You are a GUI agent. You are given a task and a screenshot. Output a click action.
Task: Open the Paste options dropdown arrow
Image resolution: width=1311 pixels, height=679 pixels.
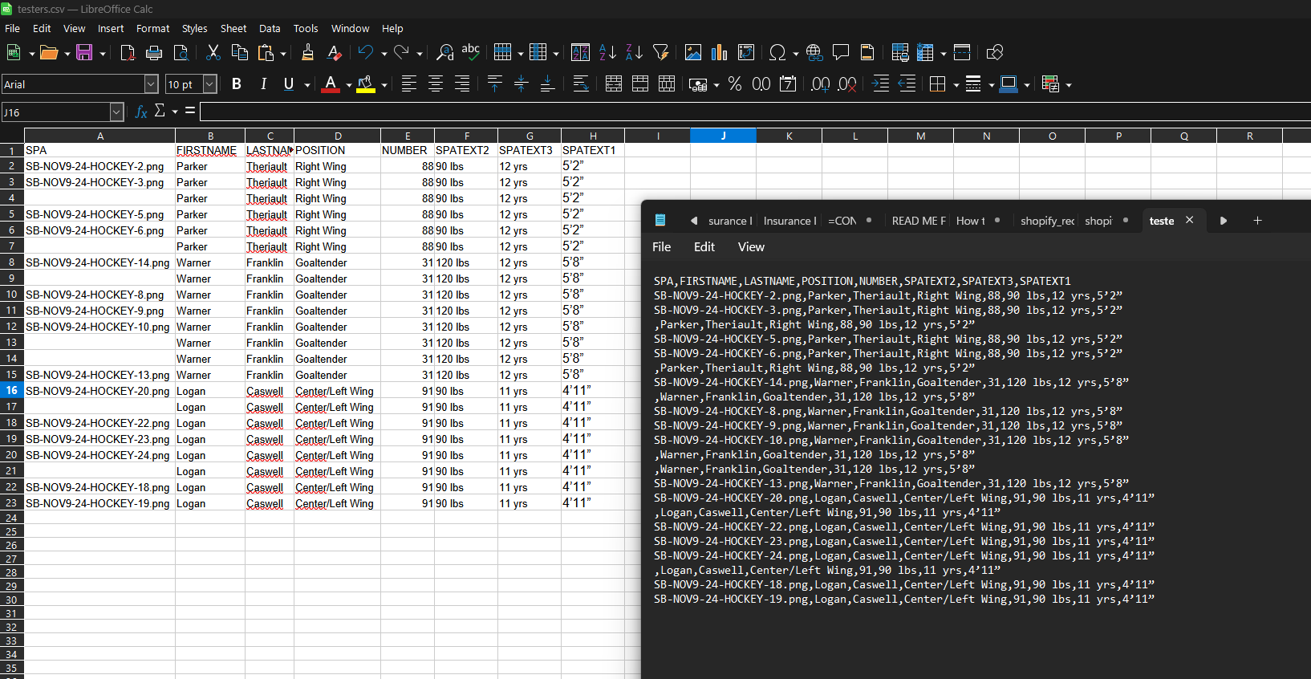[283, 54]
